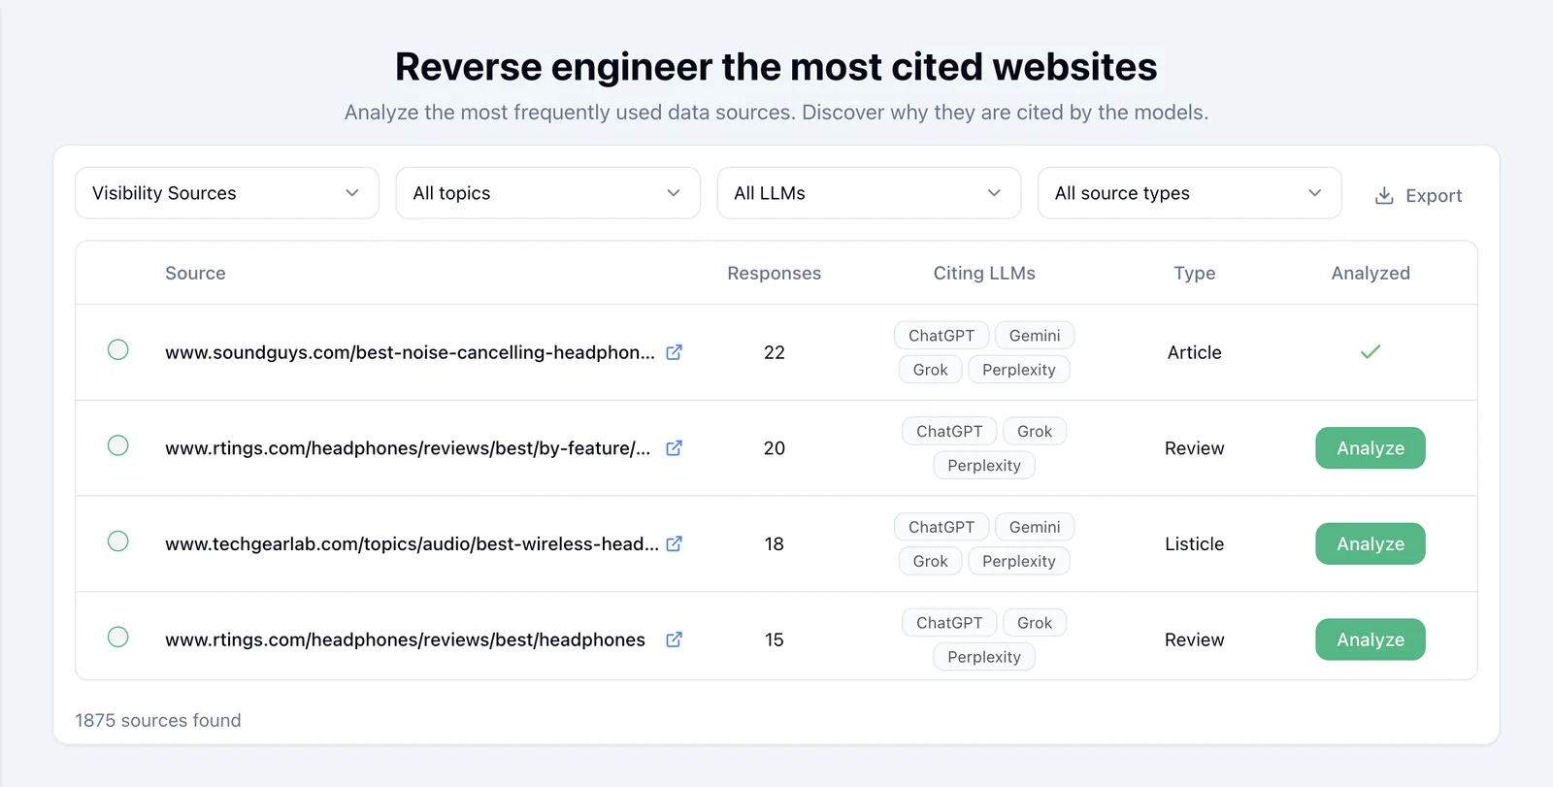Click the Source column header

(x=195, y=274)
